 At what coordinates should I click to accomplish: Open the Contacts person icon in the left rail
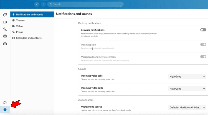[5, 36]
